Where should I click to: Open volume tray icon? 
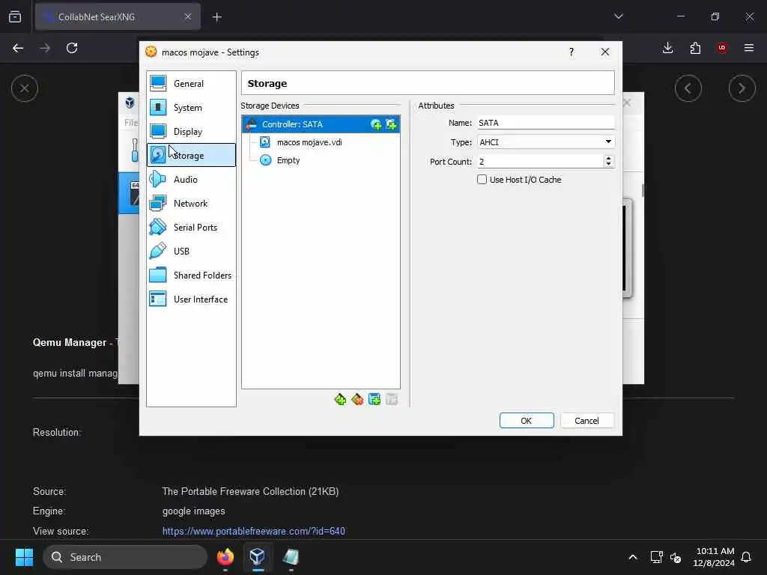pos(676,557)
